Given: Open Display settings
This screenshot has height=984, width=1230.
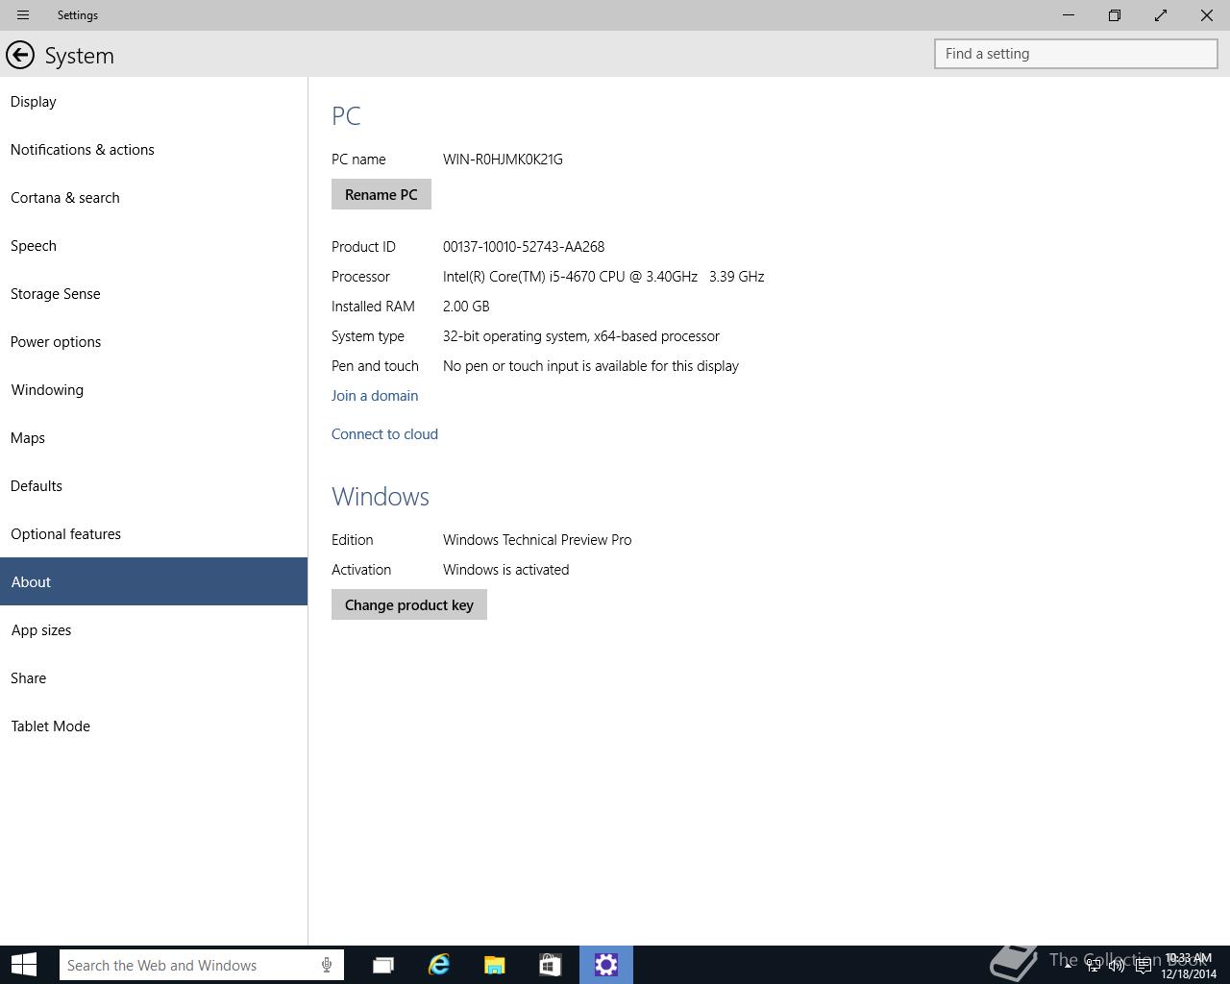Looking at the screenshot, I should coord(154,101).
